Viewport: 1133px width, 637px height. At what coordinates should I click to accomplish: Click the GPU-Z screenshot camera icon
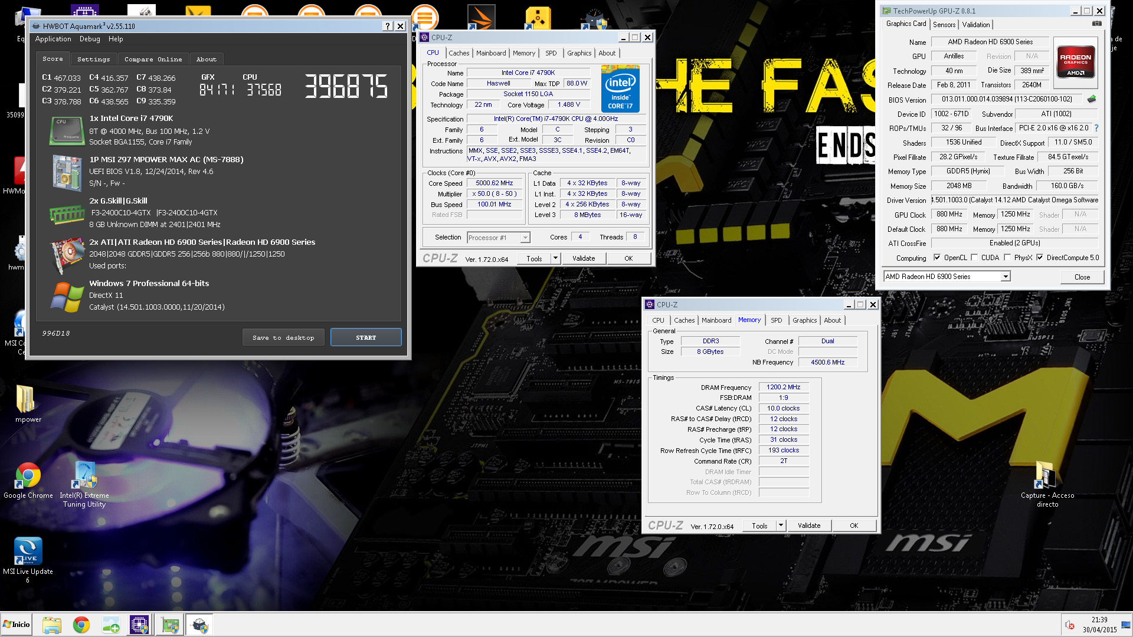point(1096,24)
